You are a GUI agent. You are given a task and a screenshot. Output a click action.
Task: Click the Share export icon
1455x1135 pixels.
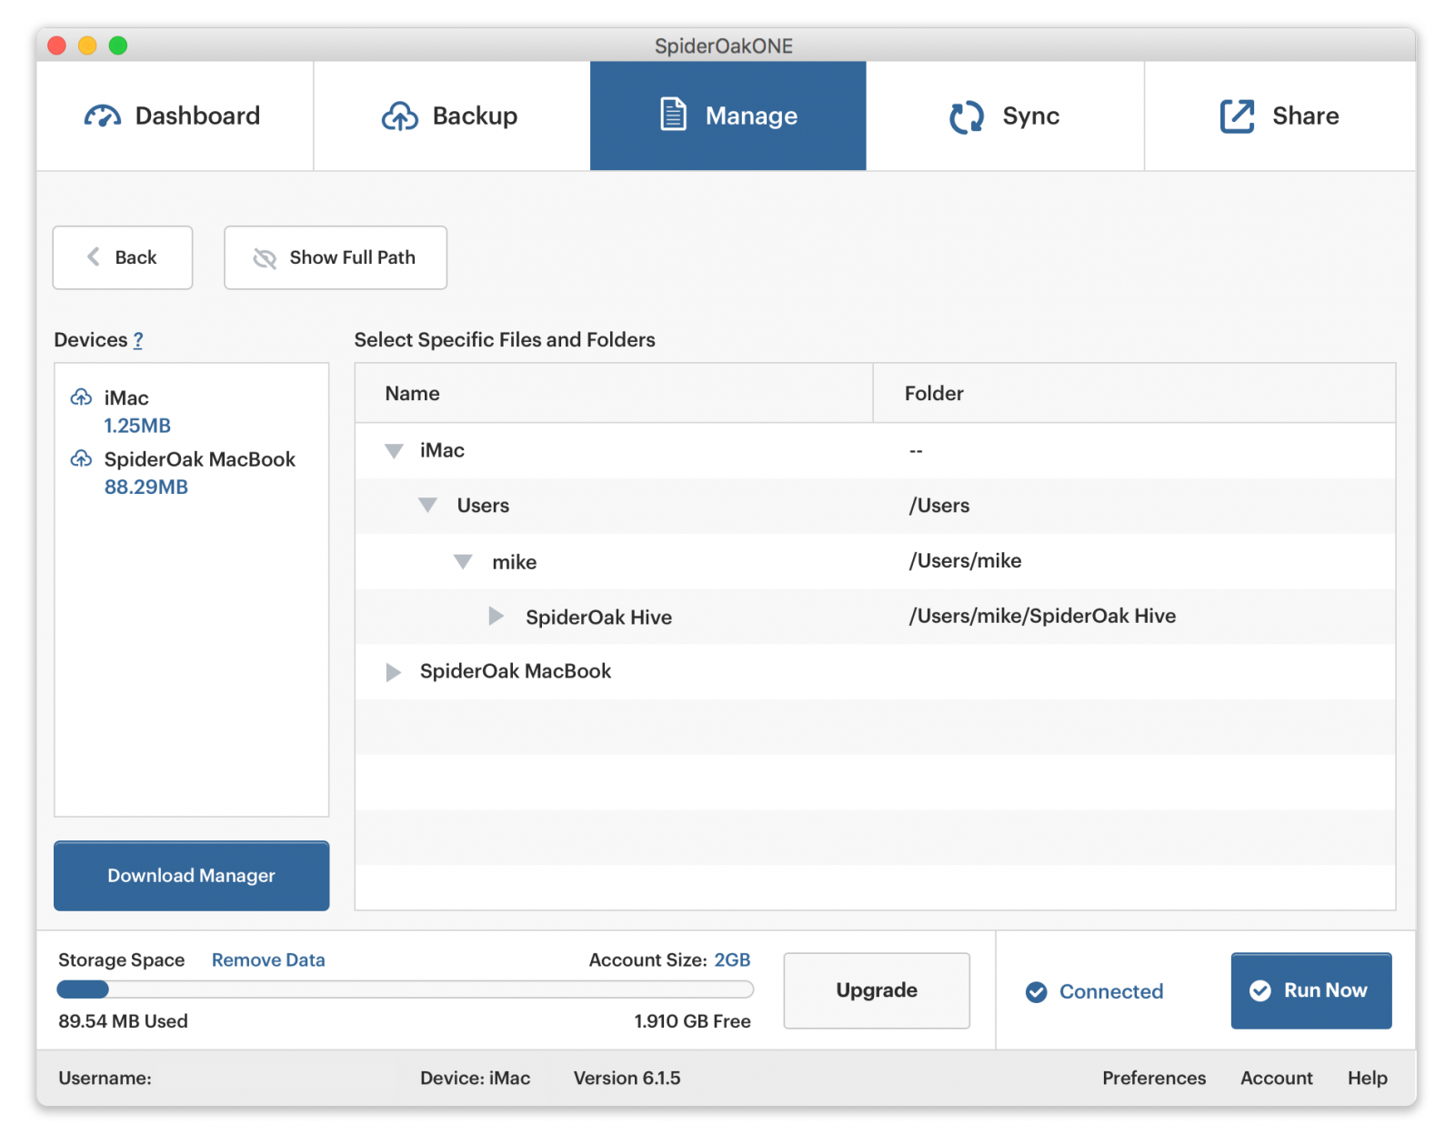(1237, 116)
